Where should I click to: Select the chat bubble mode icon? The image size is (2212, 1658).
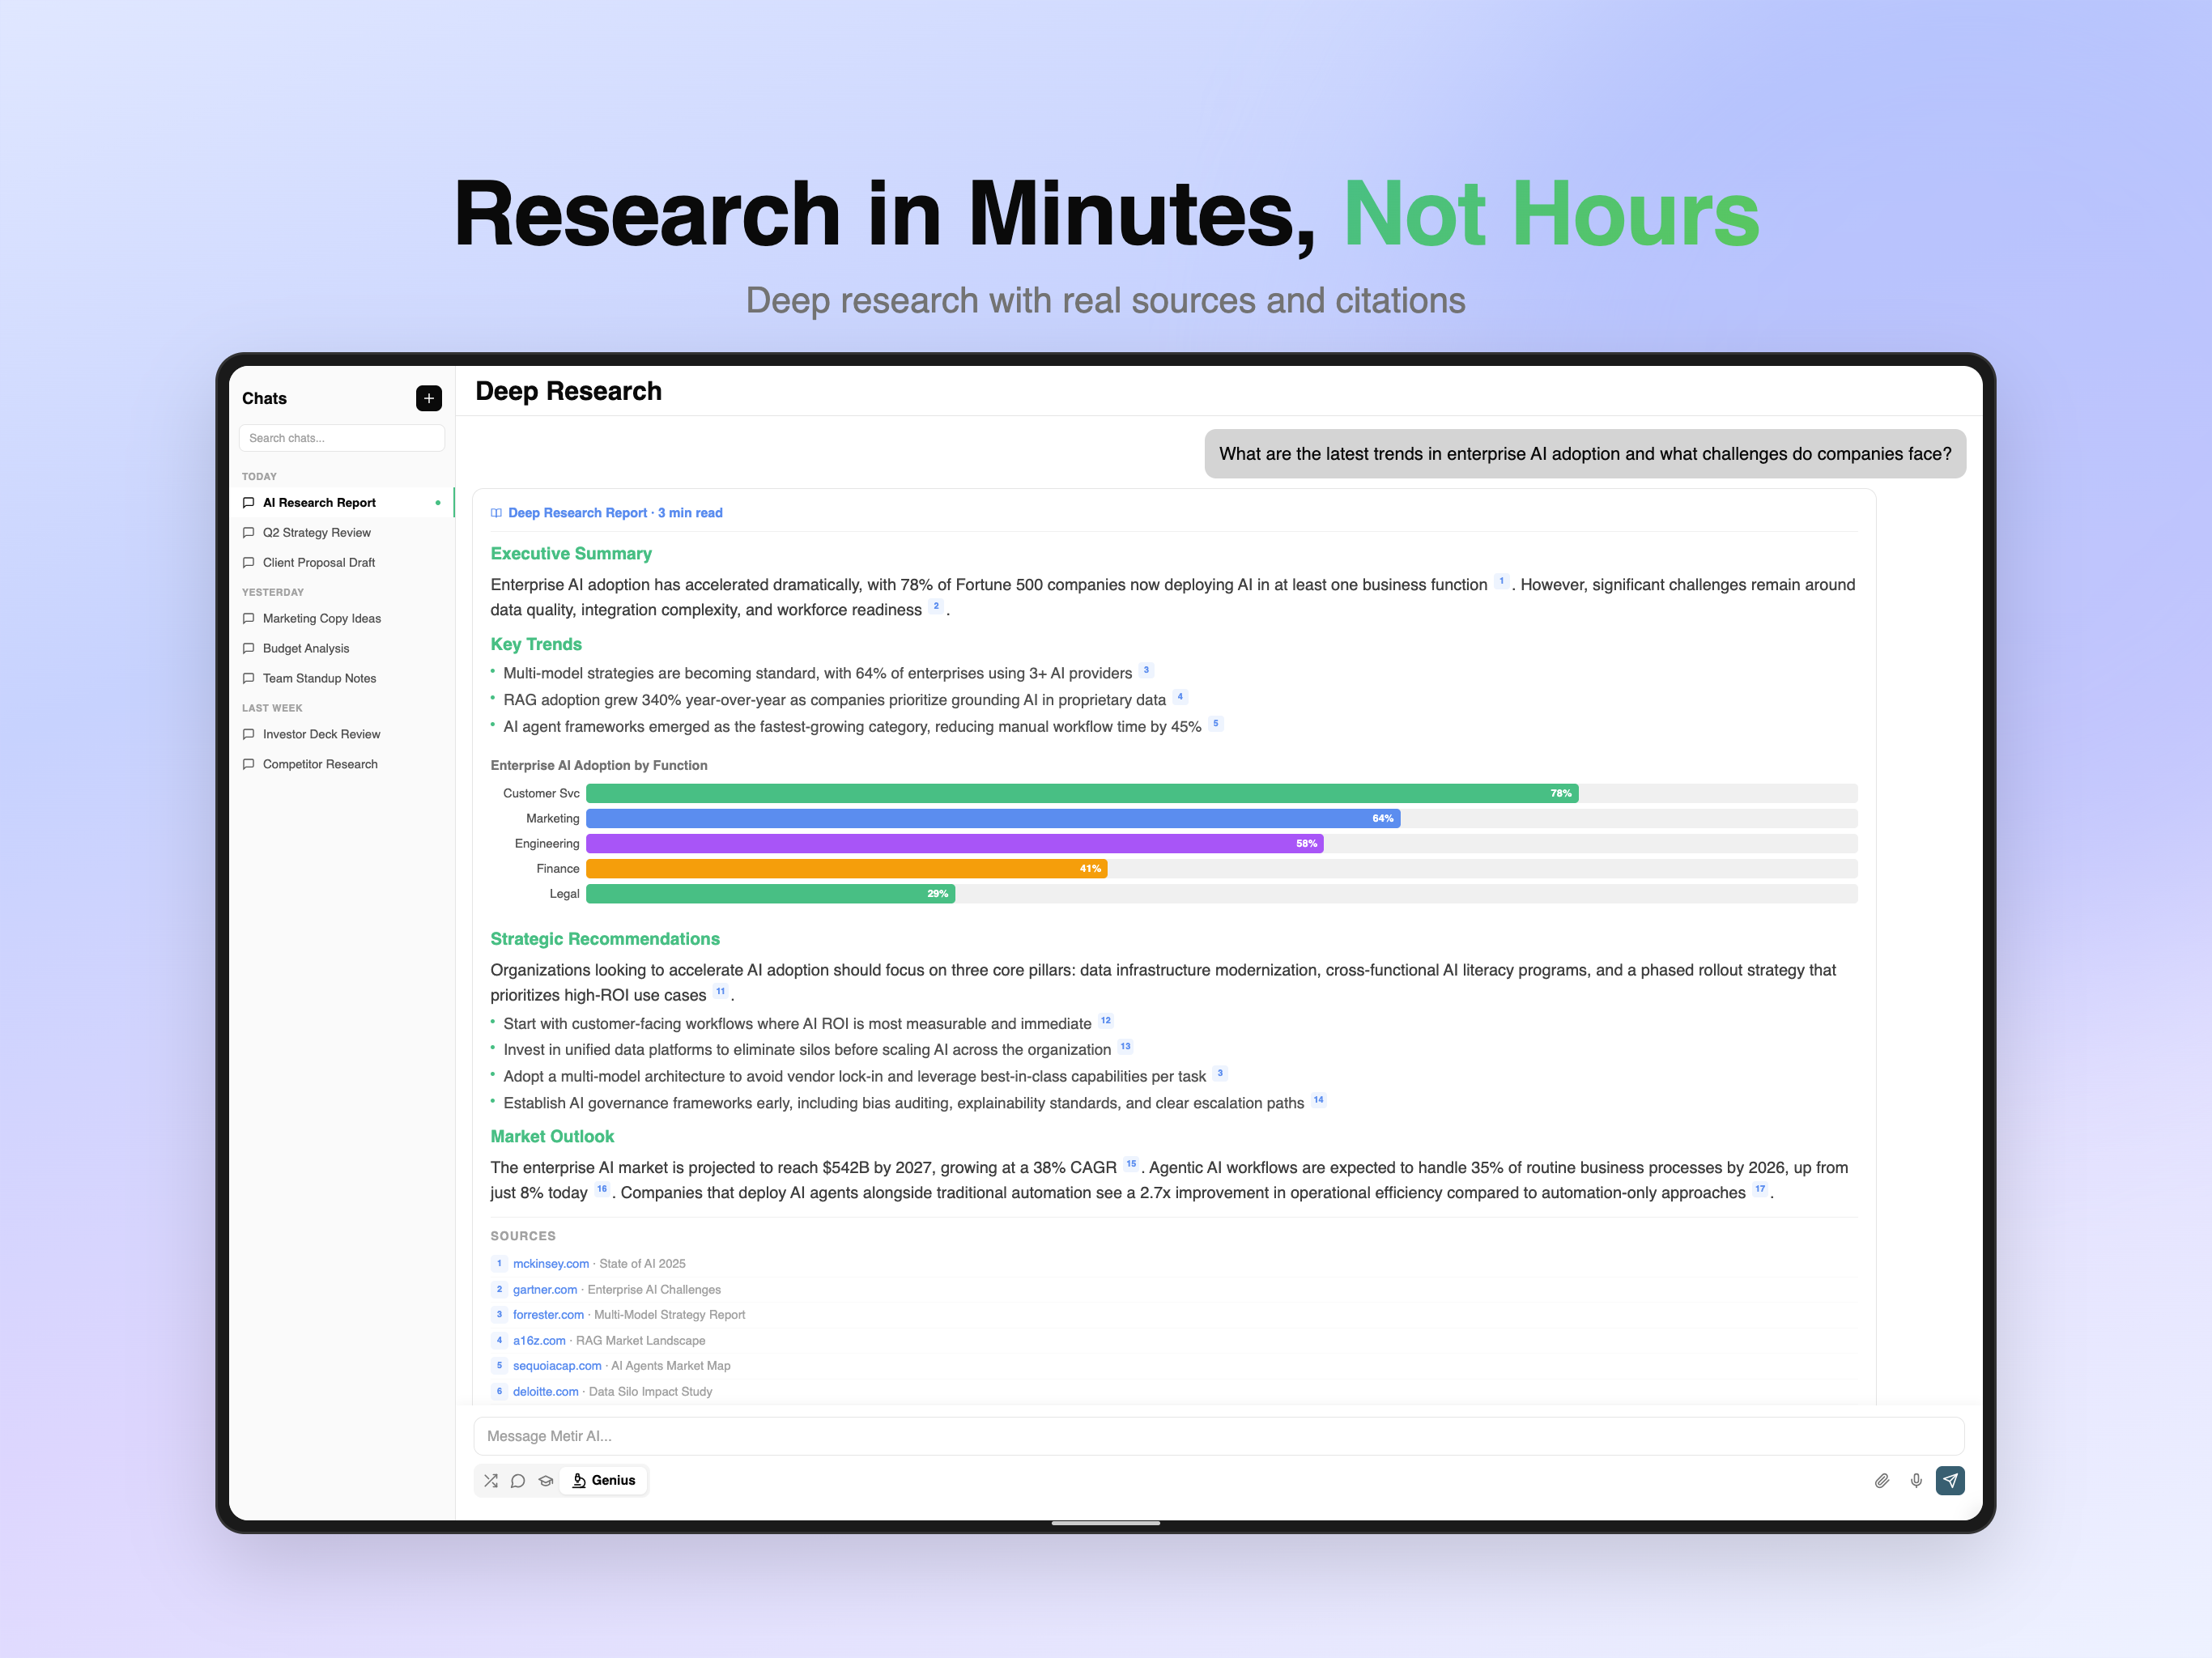point(518,1480)
